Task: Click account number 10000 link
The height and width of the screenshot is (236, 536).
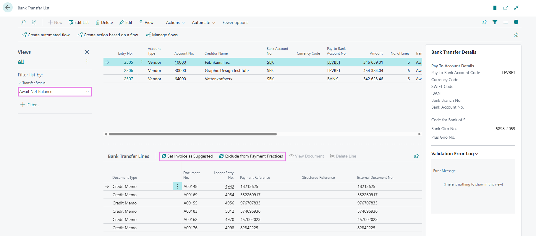Action: click(x=180, y=62)
